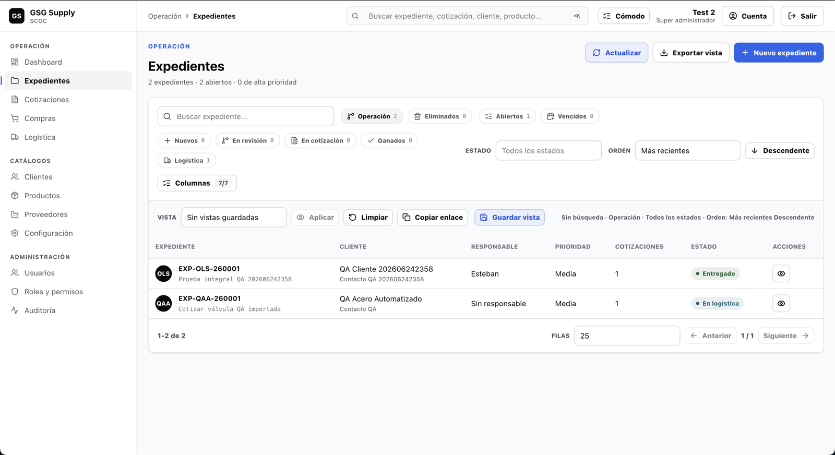Open expediente EXP-OLS-260001
This screenshot has width=835, height=455.
click(x=209, y=269)
